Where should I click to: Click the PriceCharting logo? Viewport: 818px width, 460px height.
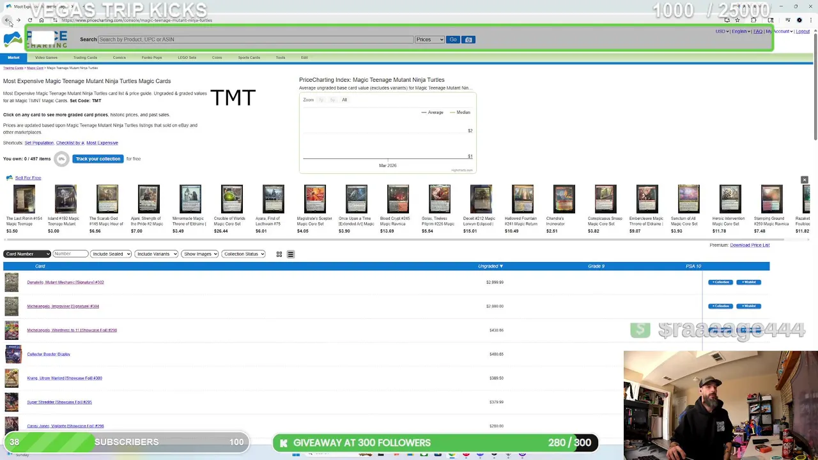[35, 40]
